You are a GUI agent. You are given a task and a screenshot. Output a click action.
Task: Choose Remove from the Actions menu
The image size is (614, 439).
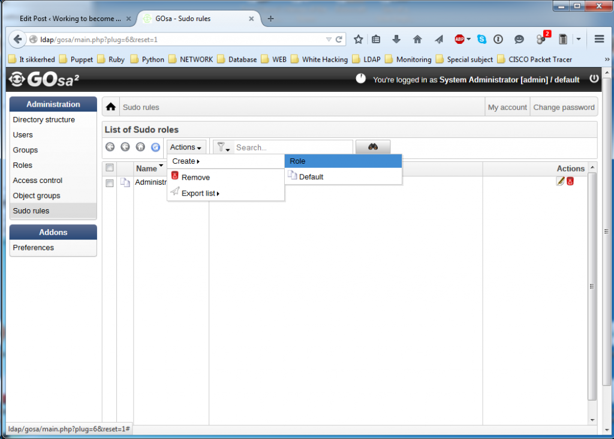pyautogui.click(x=225, y=178)
